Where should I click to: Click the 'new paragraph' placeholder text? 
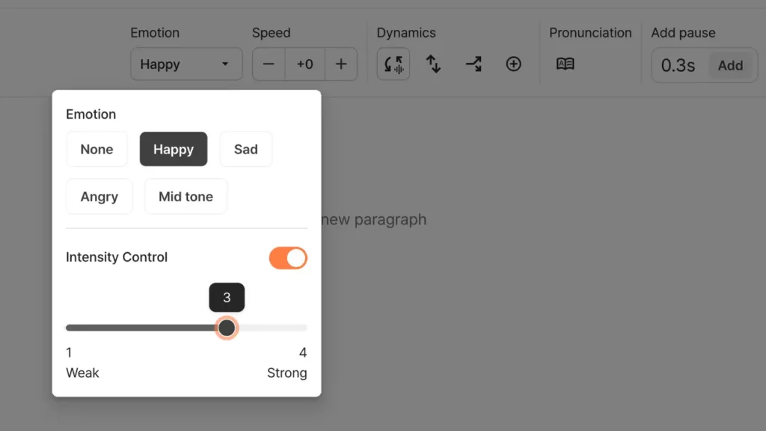pyautogui.click(x=374, y=219)
